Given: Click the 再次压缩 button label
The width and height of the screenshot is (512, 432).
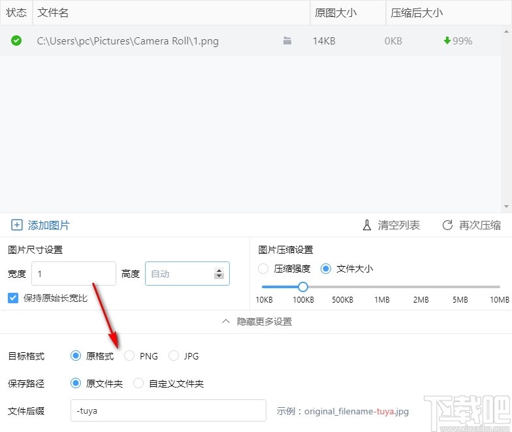Looking at the screenshot, I should [x=479, y=225].
